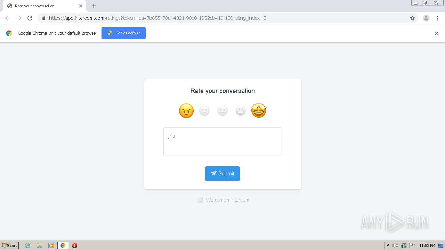
Task: Open the volume speaker tray icon
Action: 395,245
